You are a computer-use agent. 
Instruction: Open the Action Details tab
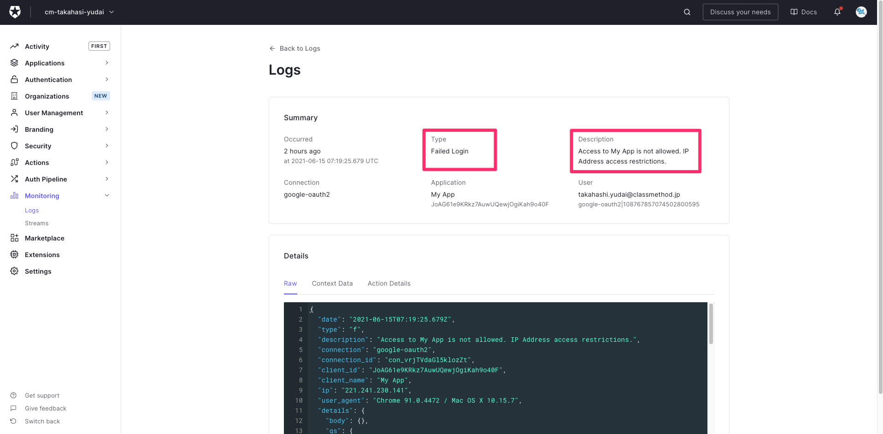(389, 283)
